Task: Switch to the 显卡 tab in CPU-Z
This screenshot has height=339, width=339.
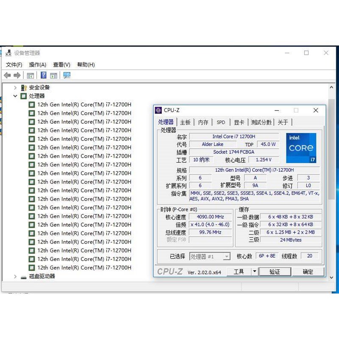Action: [x=239, y=122]
